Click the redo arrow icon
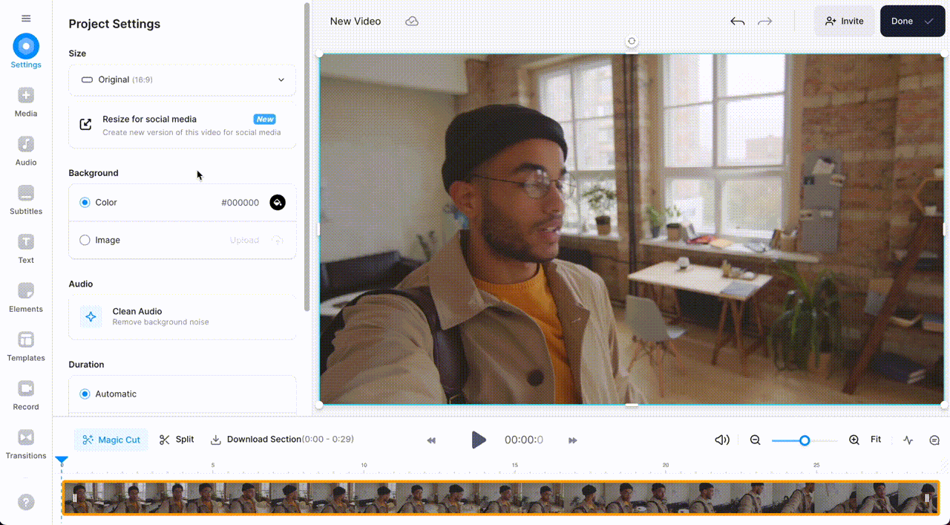Screen dimensions: 950x525 pos(764,22)
